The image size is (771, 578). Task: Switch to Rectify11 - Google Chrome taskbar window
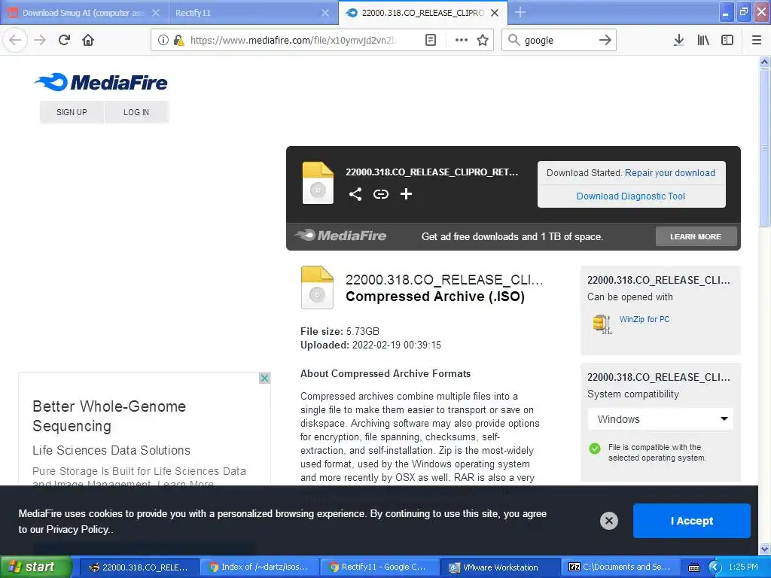pyautogui.click(x=379, y=567)
